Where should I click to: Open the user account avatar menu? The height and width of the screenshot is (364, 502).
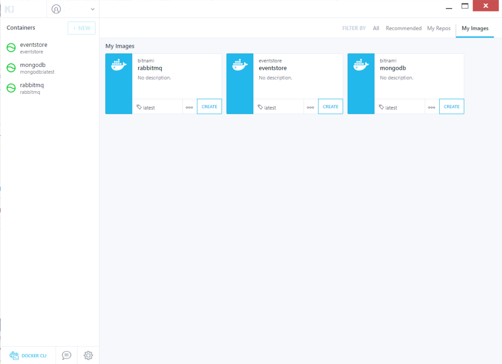[x=56, y=9]
